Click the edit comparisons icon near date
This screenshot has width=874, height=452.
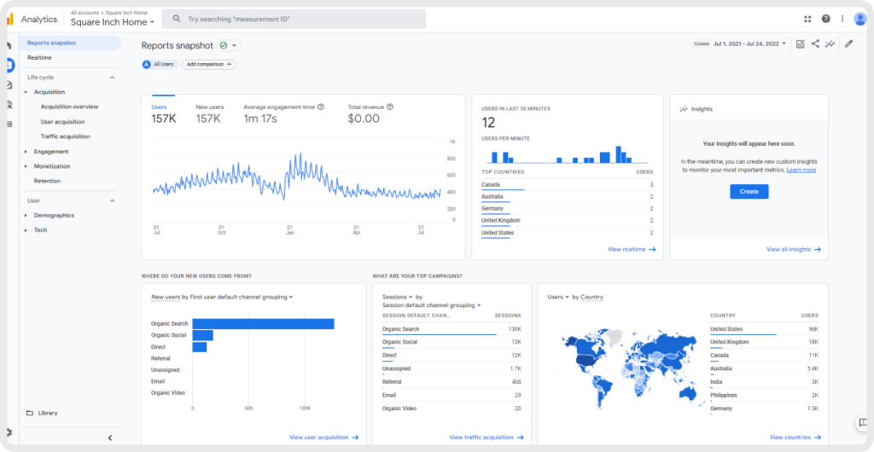tap(800, 44)
